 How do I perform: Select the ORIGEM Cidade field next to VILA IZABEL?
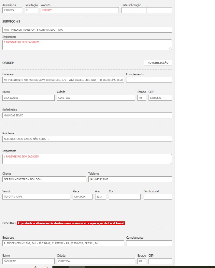pos(96,98)
